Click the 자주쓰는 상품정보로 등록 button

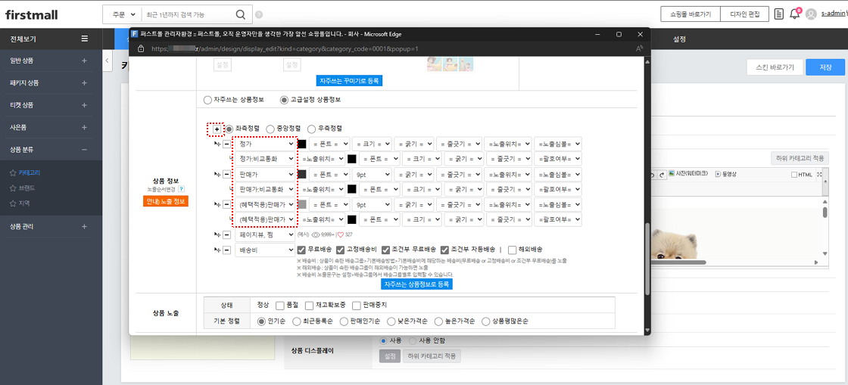416,284
